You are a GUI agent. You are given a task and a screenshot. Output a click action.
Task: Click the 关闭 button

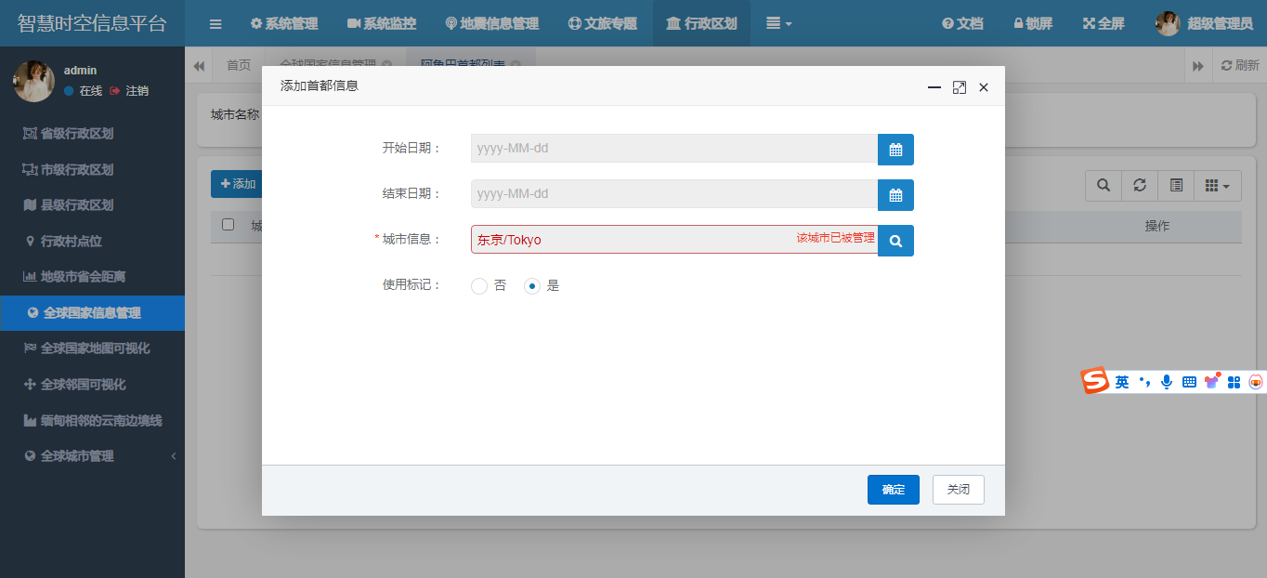(959, 490)
